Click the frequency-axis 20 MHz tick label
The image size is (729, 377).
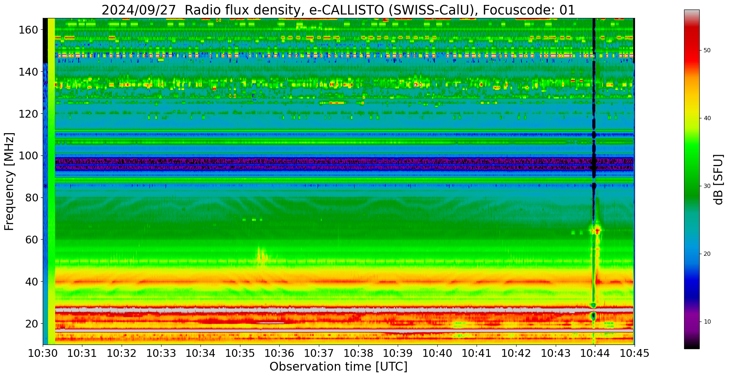pos(31,323)
